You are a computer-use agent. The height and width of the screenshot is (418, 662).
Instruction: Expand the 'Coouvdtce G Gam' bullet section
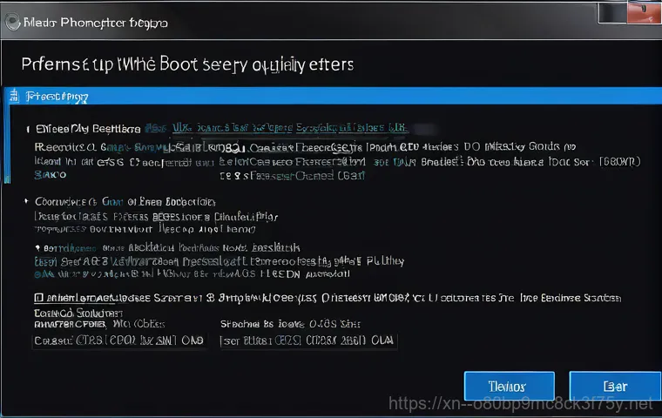click(x=26, y=201)
